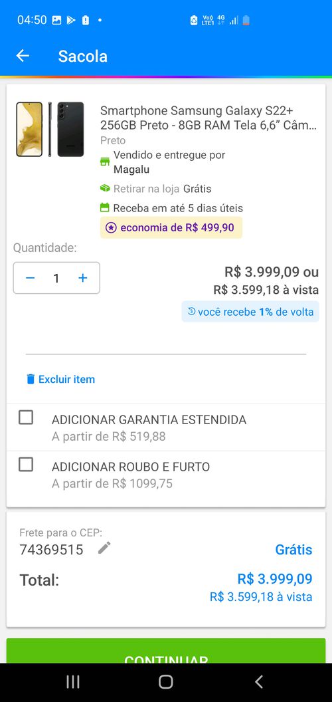Tap the green Continuar button
Viewport: 332px width, 702px height.
pyautogui.click(x=166, y=651)
